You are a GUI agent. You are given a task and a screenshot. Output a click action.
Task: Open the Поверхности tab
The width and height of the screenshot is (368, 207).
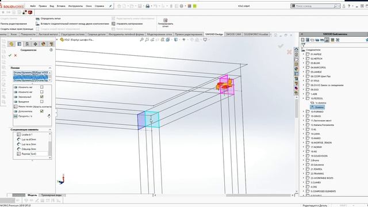[28, 34]
